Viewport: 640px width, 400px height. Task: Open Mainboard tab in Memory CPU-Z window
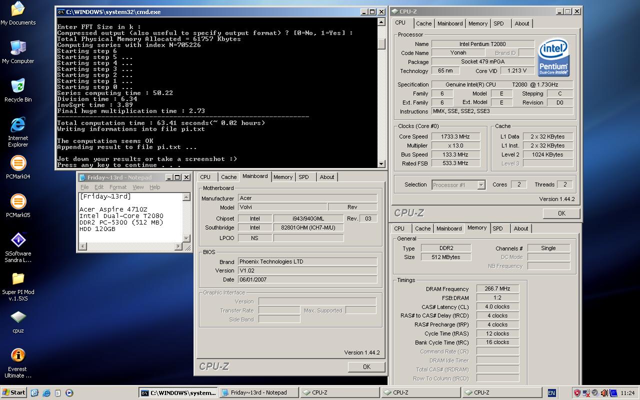pos(449,228)
